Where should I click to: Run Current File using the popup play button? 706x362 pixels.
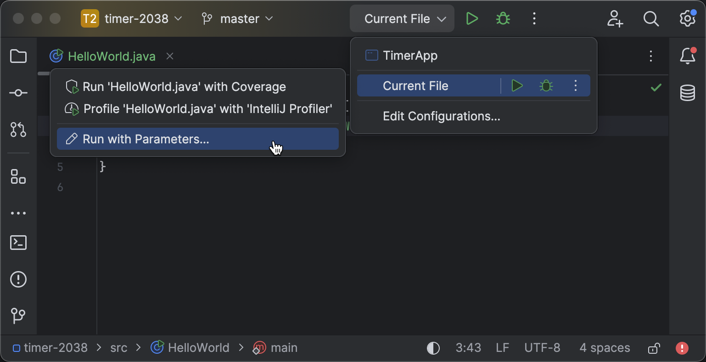[x=517, y=85]
